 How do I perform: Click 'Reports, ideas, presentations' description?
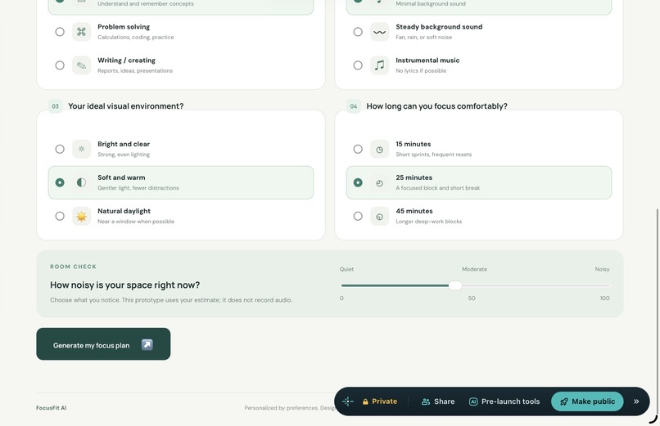pos(135,70)
